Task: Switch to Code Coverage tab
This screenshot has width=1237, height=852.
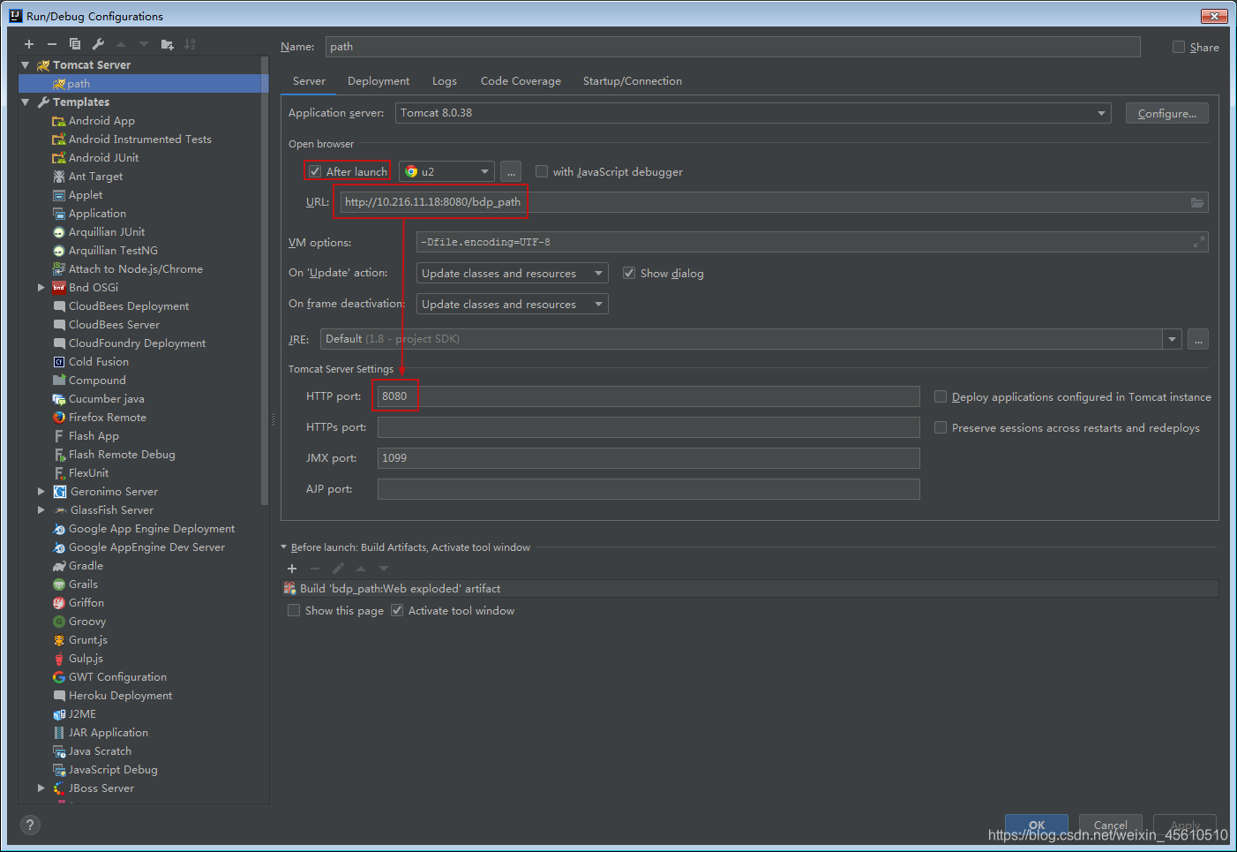Action: [x=521, y=81]
